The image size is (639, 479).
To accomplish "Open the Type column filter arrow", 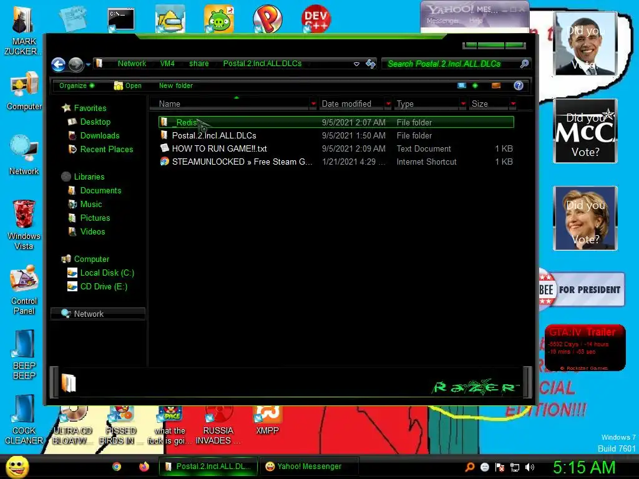I will 463,104.
